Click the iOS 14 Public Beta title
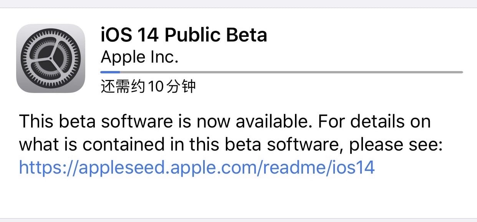This screenshot has height=222, width=477. pos(184,35)
